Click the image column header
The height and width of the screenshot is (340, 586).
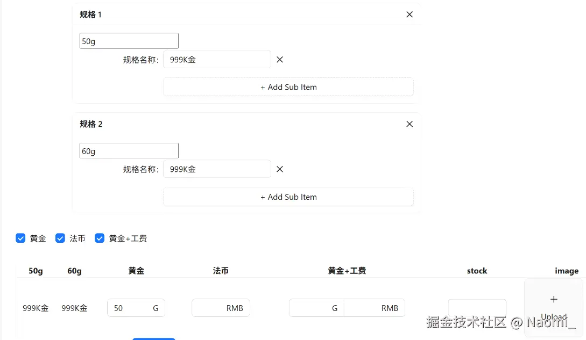(x=567, y=271)
